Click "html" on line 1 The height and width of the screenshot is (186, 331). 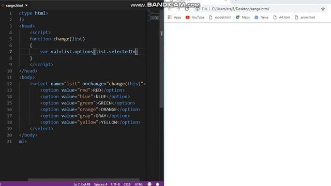40,13
